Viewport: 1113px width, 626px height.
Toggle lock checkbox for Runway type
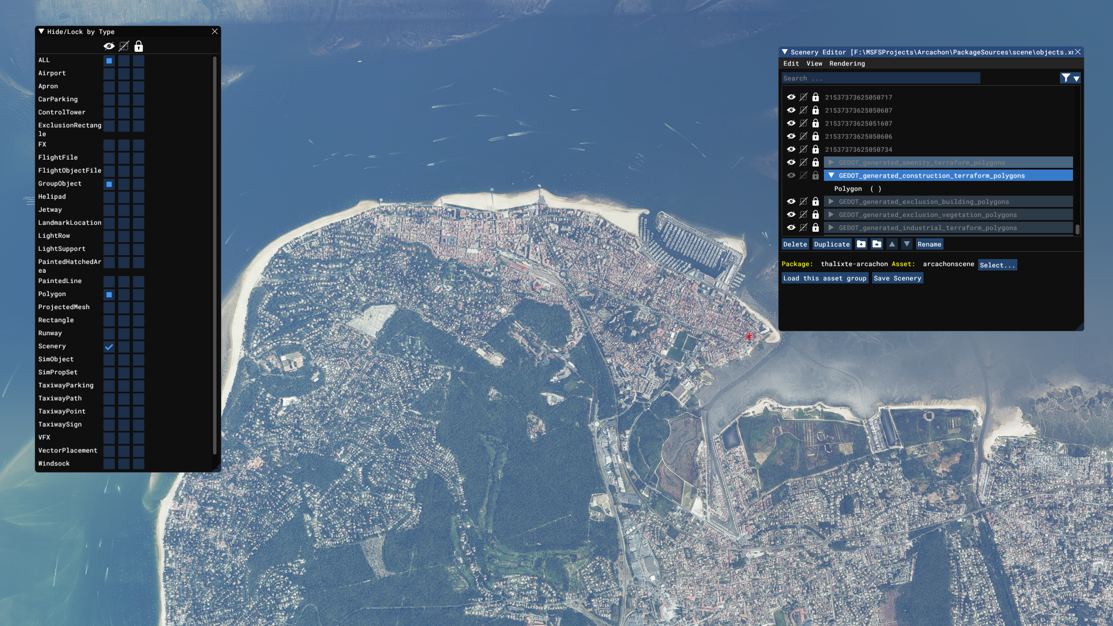coord(139,334)
